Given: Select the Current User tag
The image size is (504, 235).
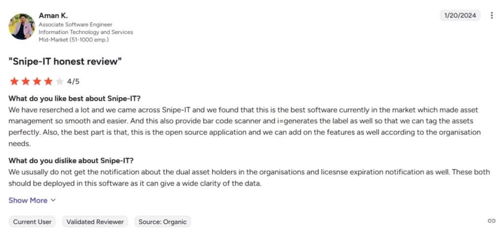Looking at the screenshot, I should (32, 222).
